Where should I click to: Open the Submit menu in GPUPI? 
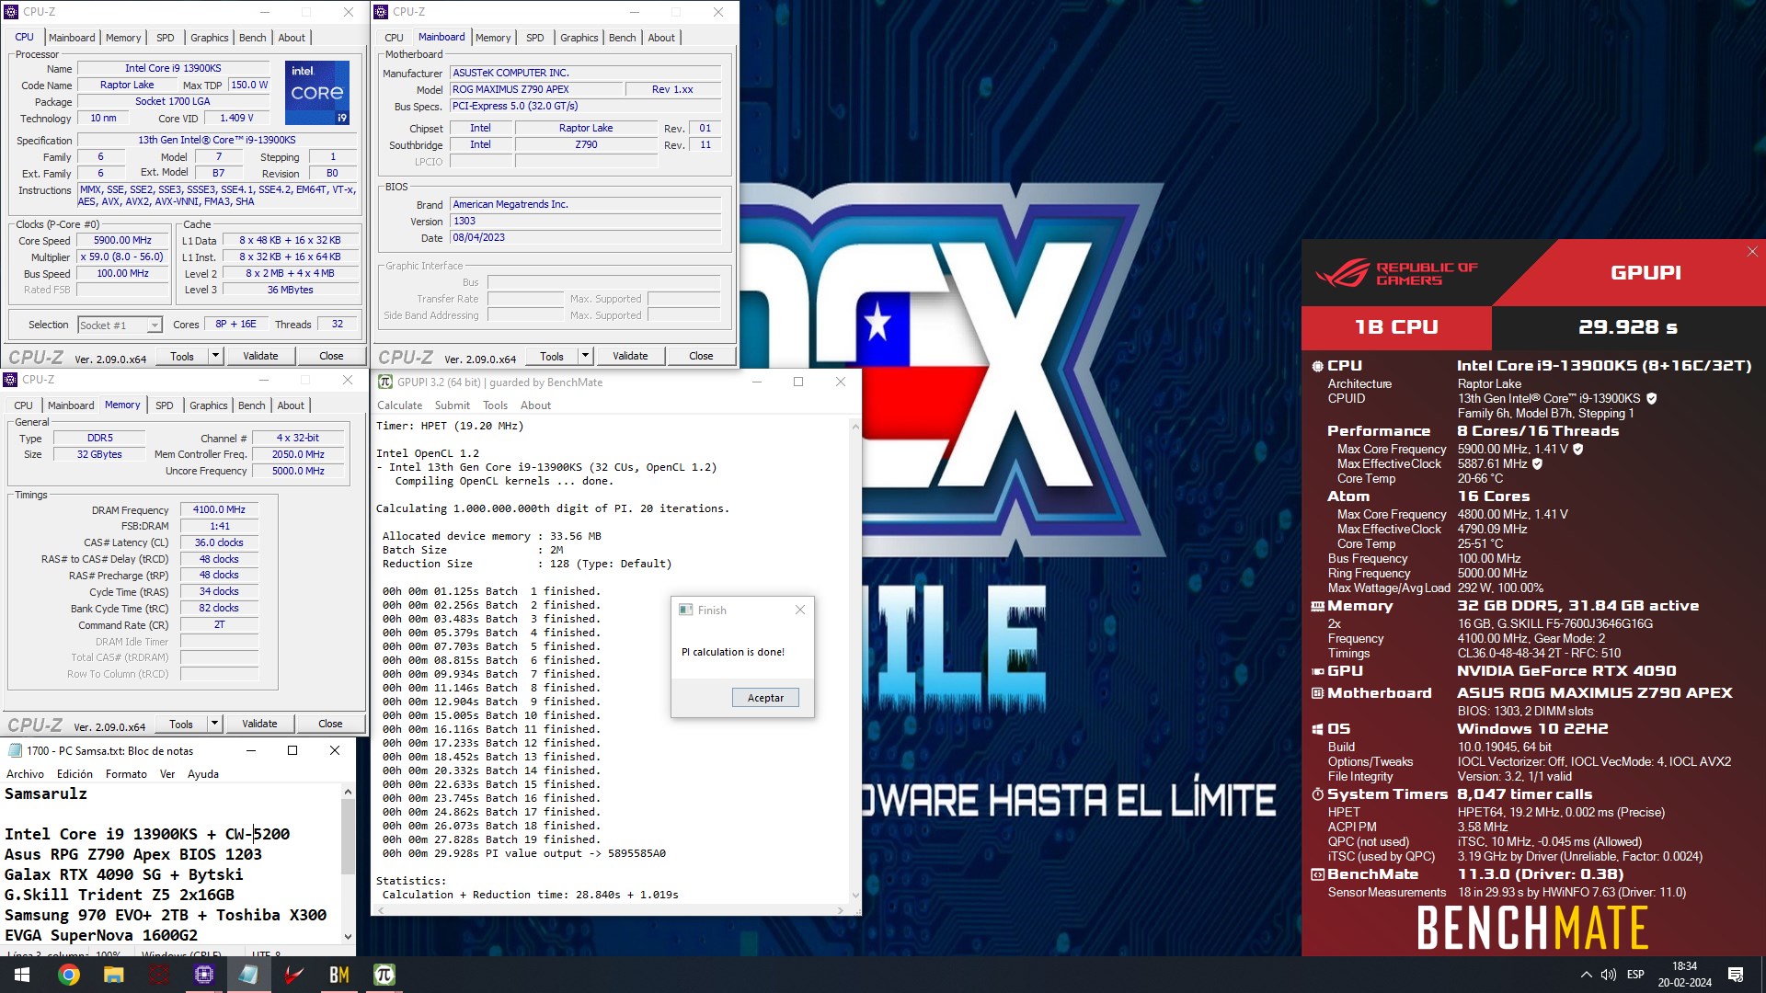[x=452, y=405]
